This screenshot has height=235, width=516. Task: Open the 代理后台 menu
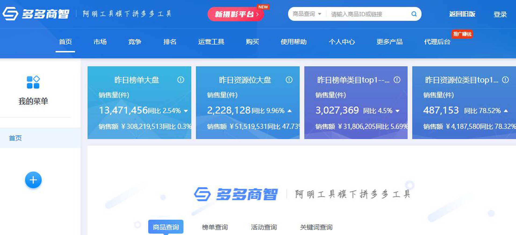tap(437, 42)
